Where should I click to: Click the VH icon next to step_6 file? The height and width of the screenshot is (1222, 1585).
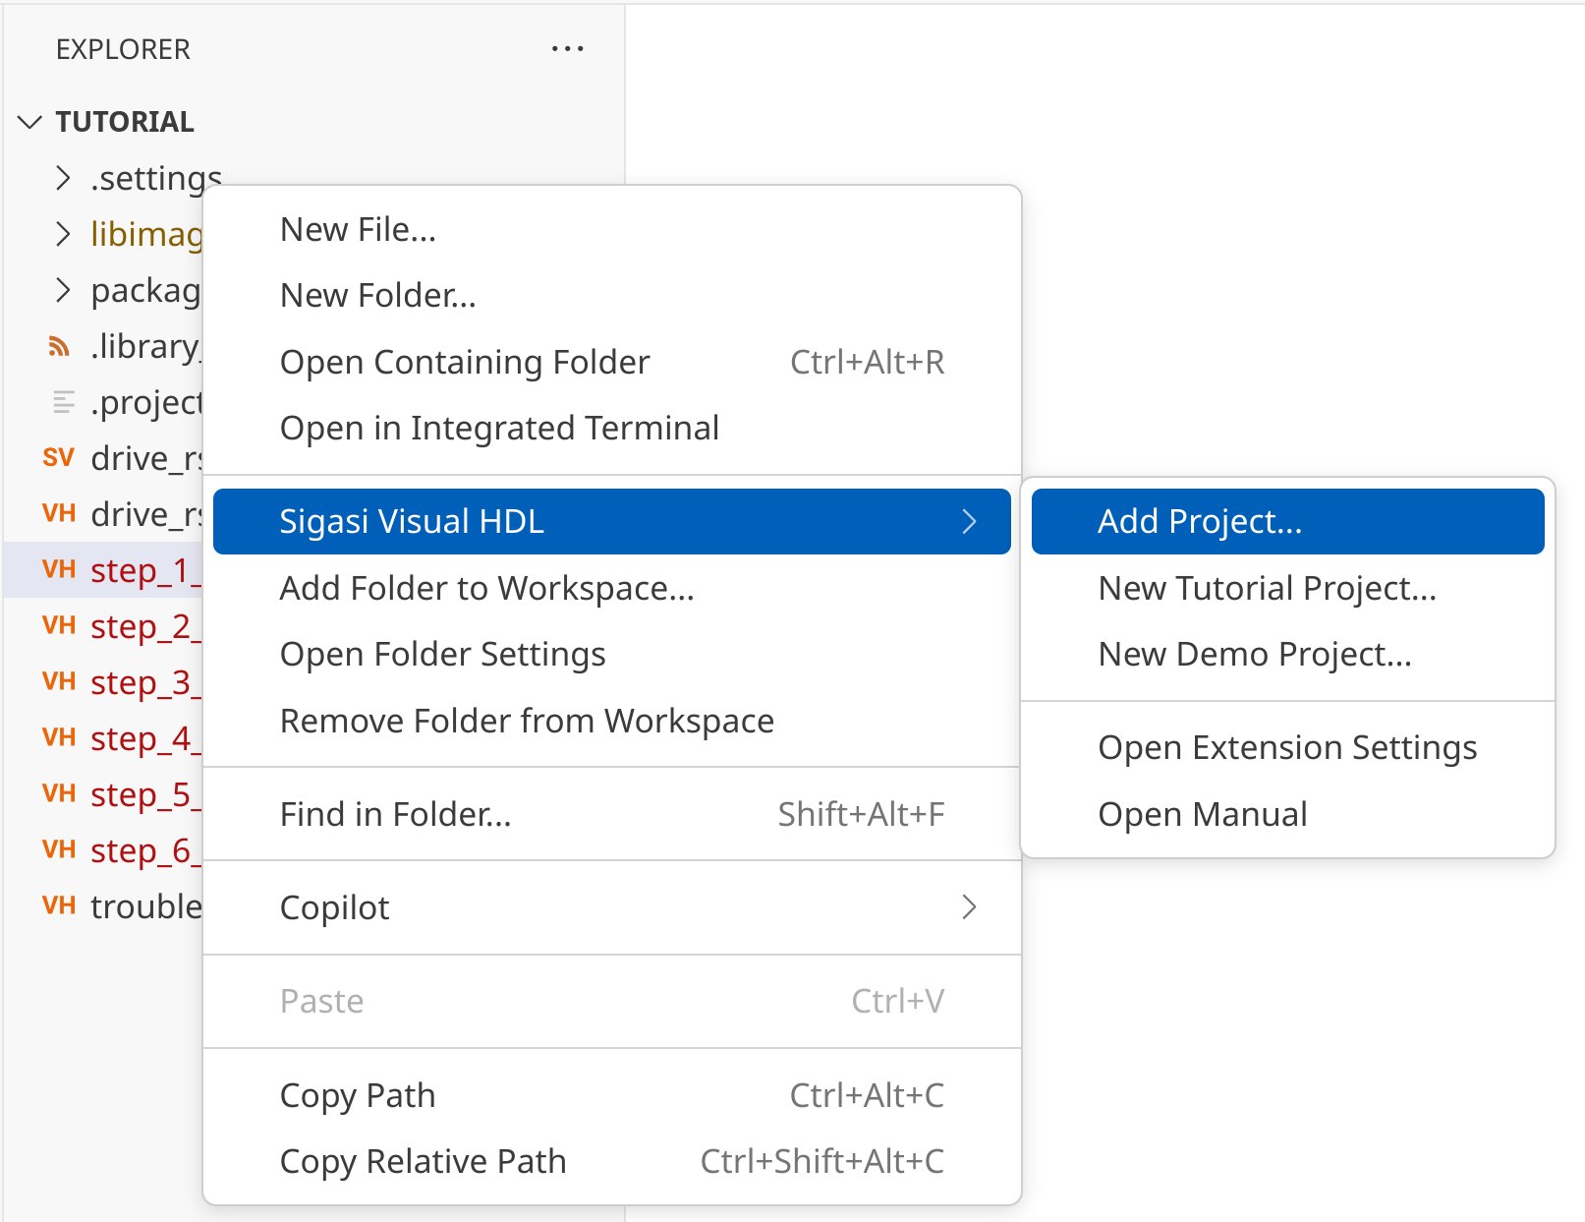59,850
